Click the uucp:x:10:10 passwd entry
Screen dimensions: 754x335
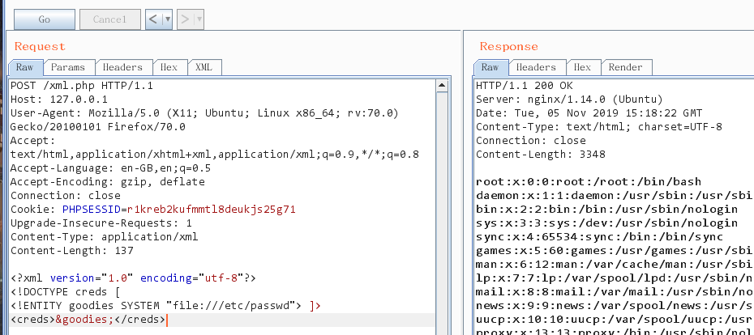click(x=615, y=319)
